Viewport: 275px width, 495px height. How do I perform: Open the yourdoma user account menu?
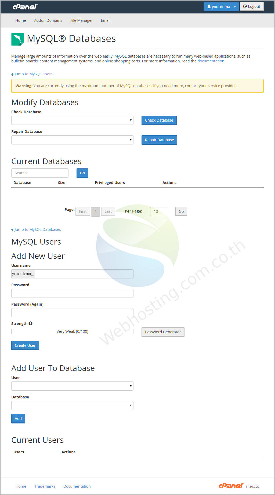[x=221, y=7]
